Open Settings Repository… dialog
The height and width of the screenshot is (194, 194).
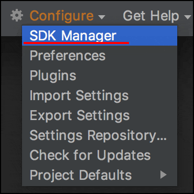click(100, 135)
